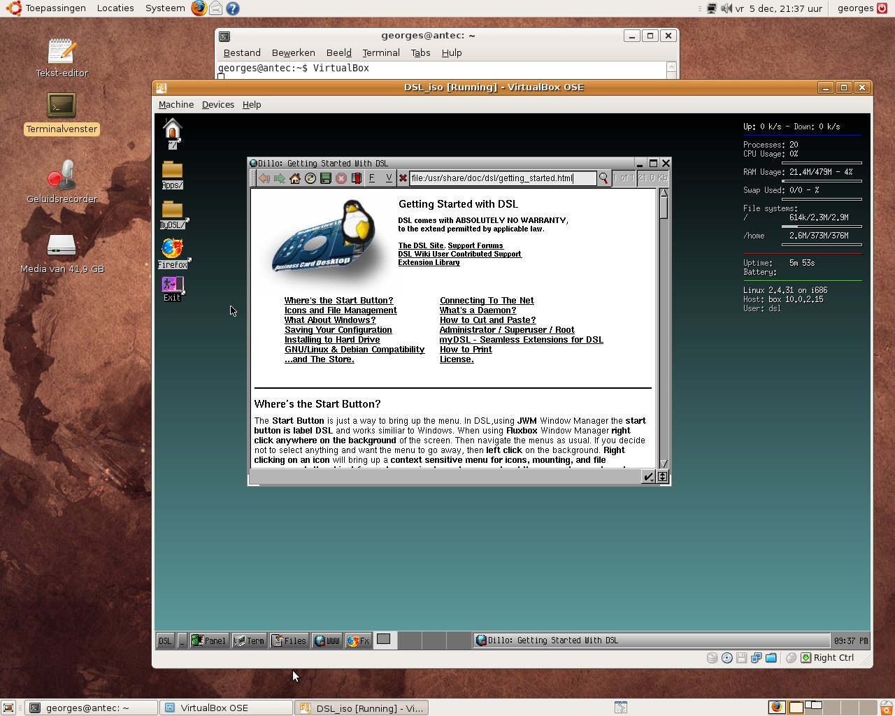This screenshot has height=716, width=895.
Task: Open the Dillo home page icon
Action: click(295, 178)
